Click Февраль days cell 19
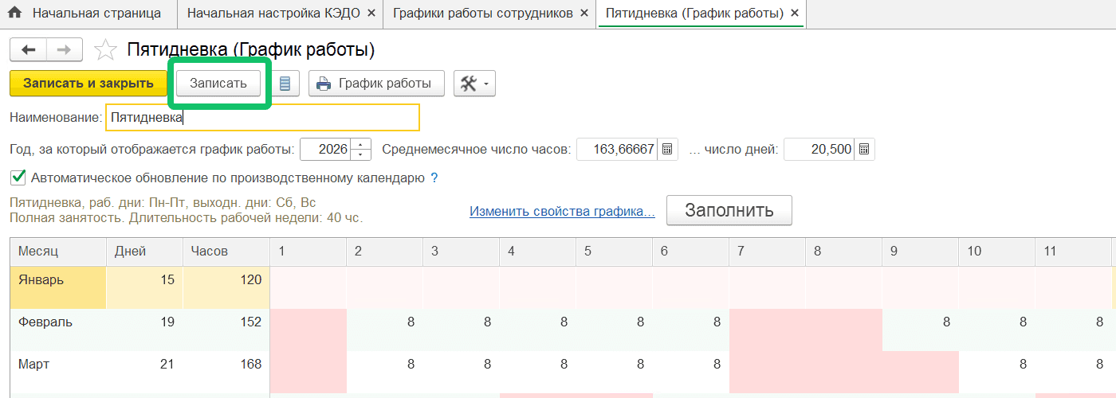The width and height of the screenshot is (1116, 398). pyautogui.click(x=144, y=330)
